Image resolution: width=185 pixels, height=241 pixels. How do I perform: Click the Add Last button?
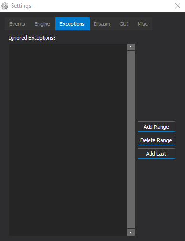click(156, 153)
